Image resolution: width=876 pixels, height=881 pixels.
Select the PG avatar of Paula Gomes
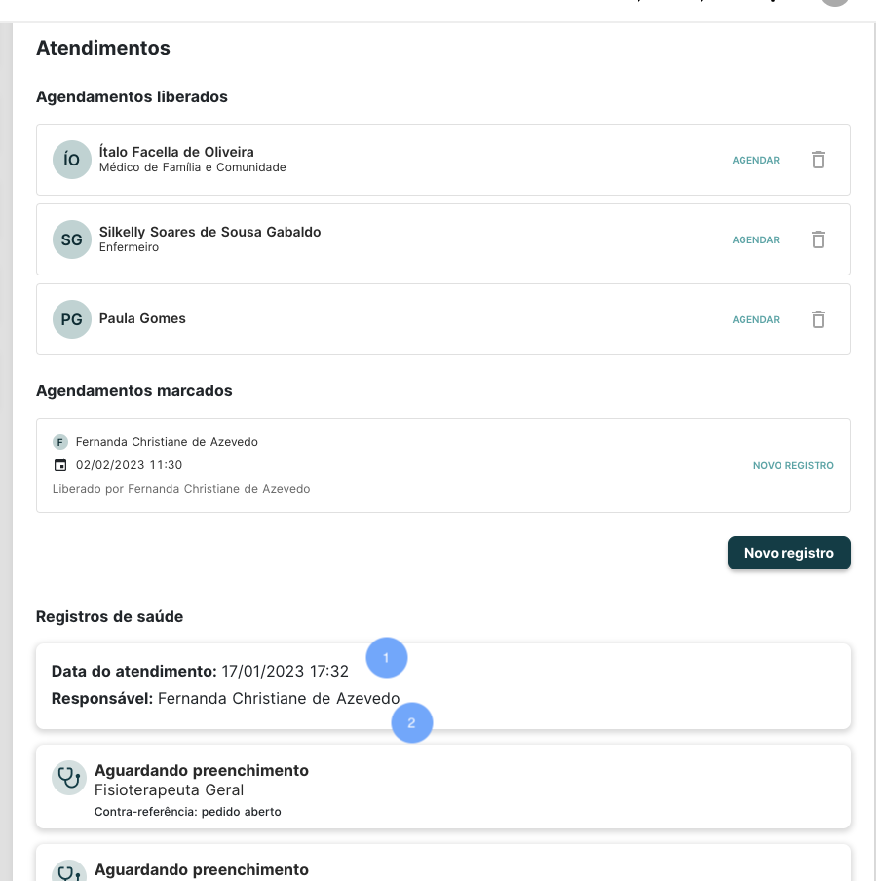click(71, 319)
